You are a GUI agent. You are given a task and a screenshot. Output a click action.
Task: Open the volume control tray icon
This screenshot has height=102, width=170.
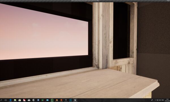pos(160,100)
